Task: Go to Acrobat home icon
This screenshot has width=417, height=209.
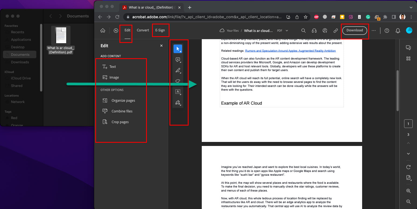Action: point(103,31)
